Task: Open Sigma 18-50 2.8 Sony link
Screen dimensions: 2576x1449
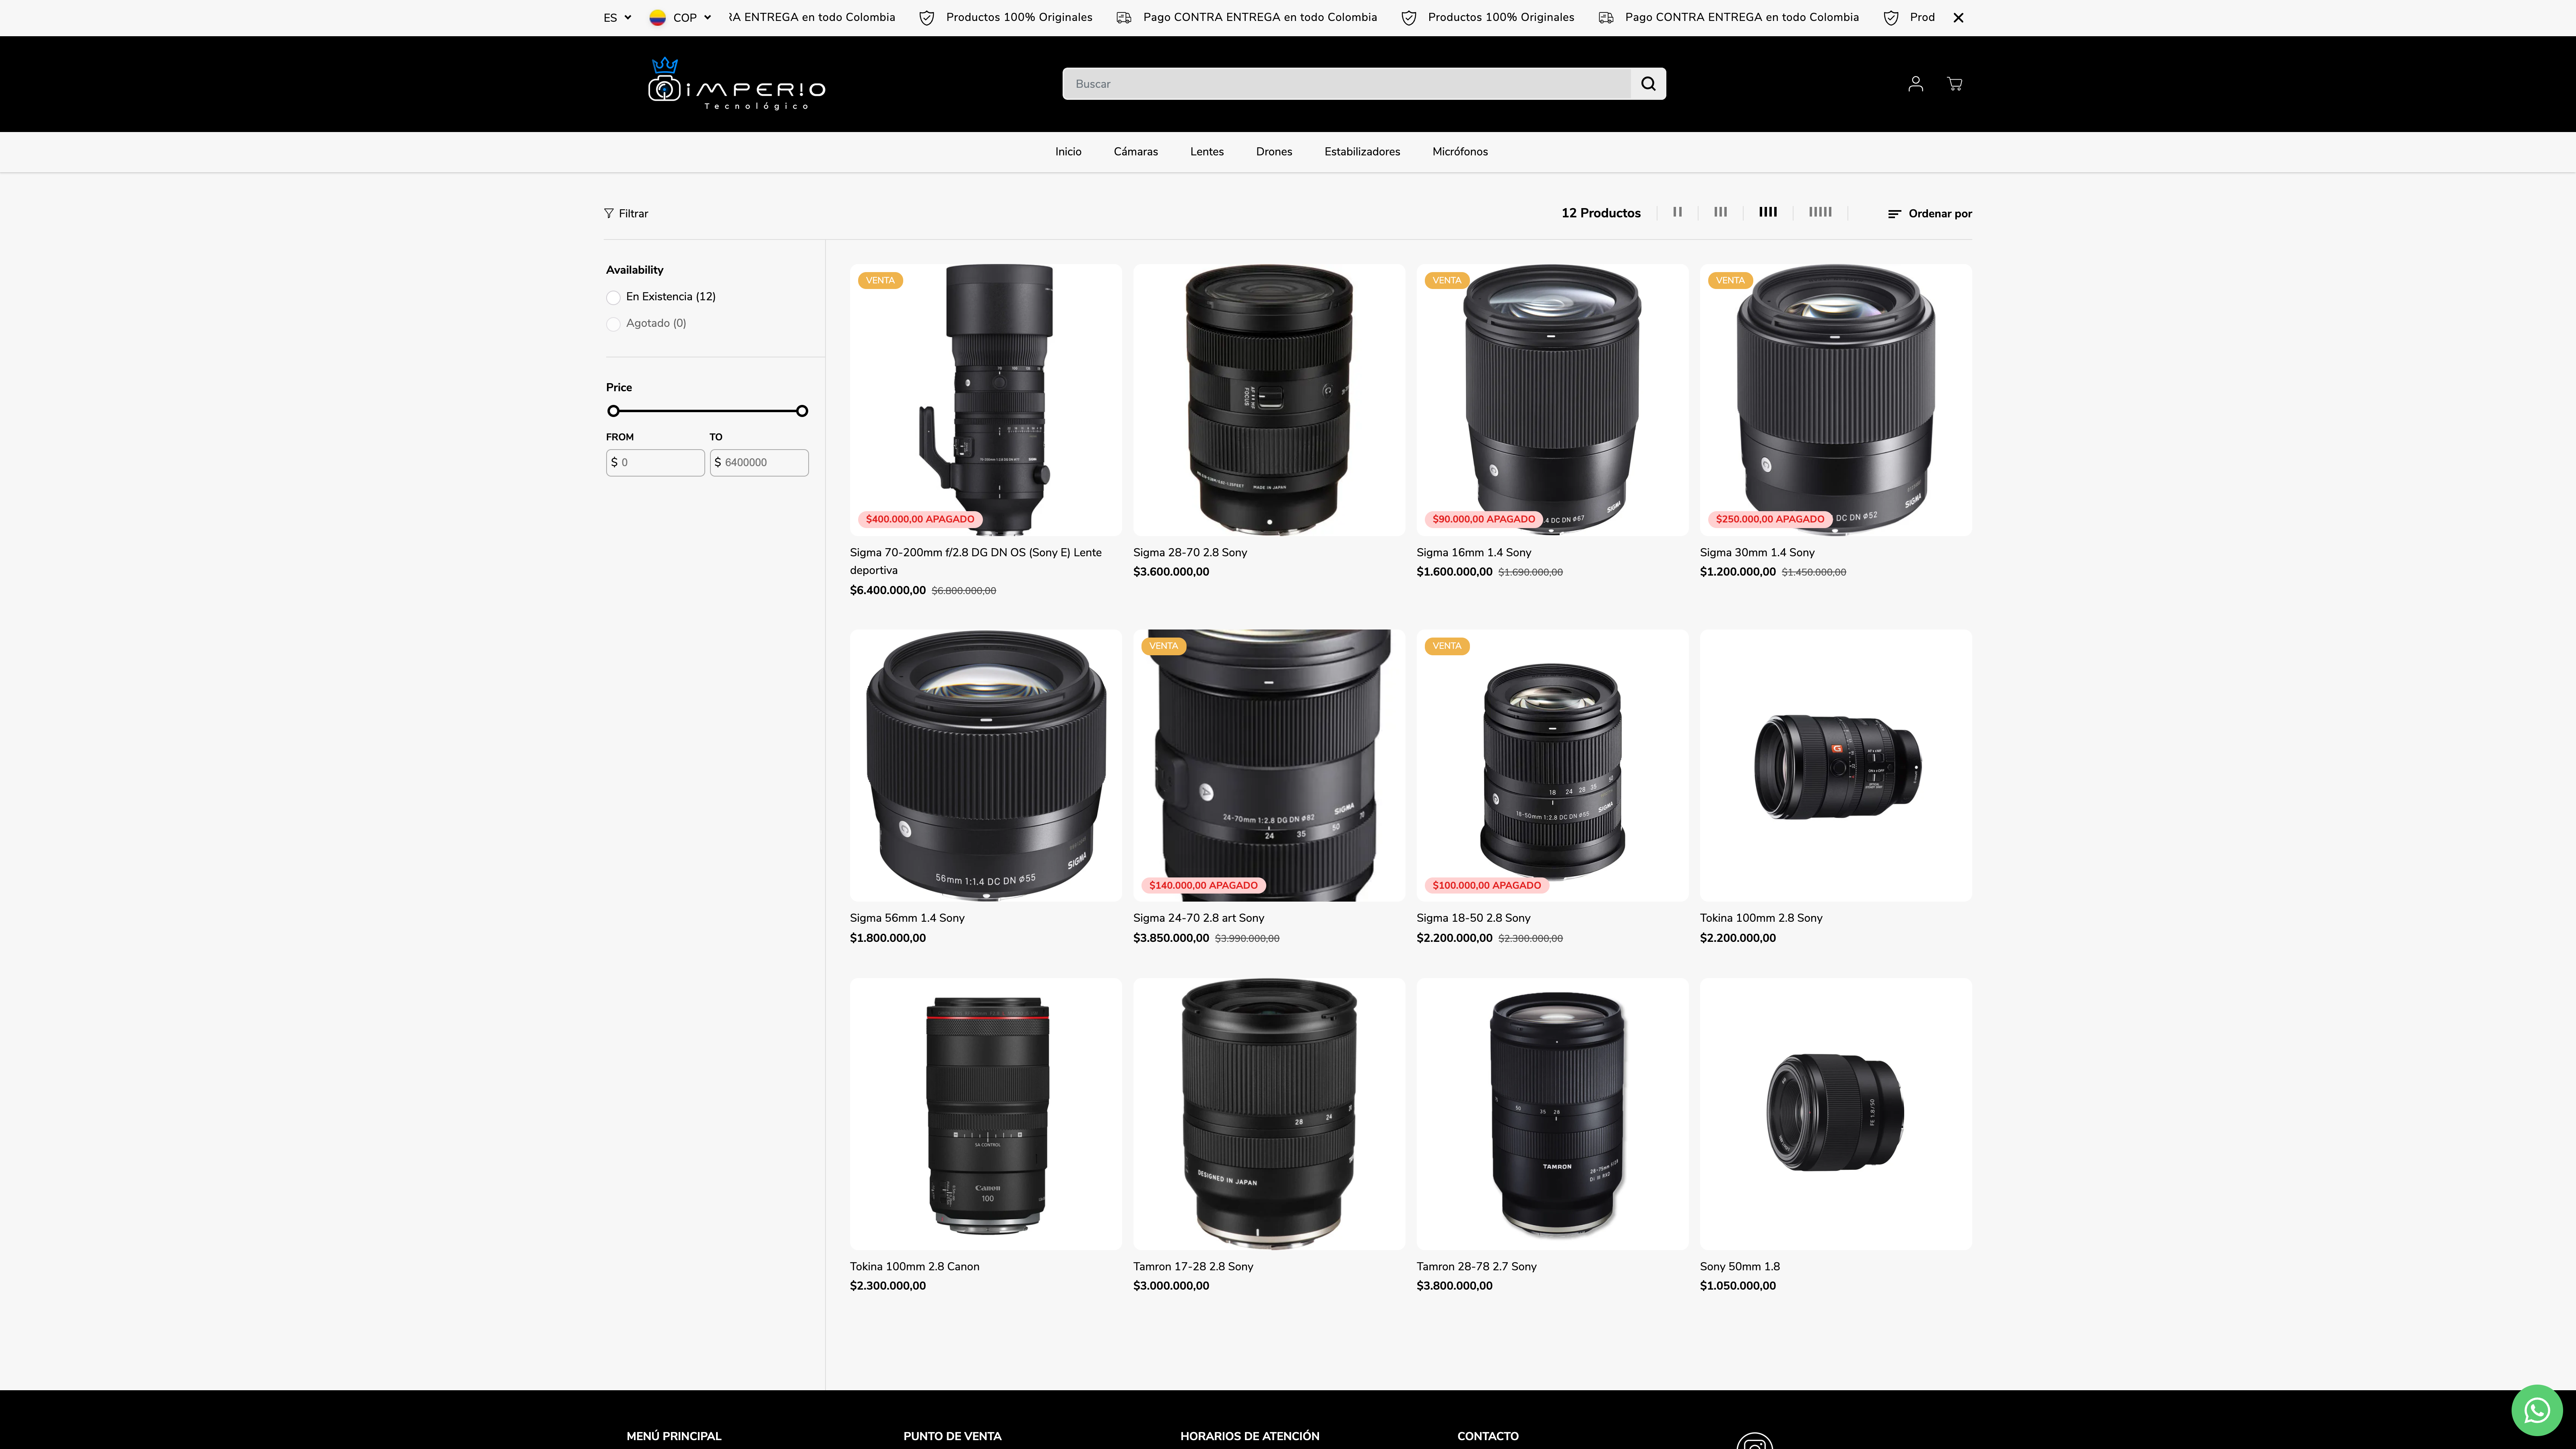Action: [x=1473, y=918]
